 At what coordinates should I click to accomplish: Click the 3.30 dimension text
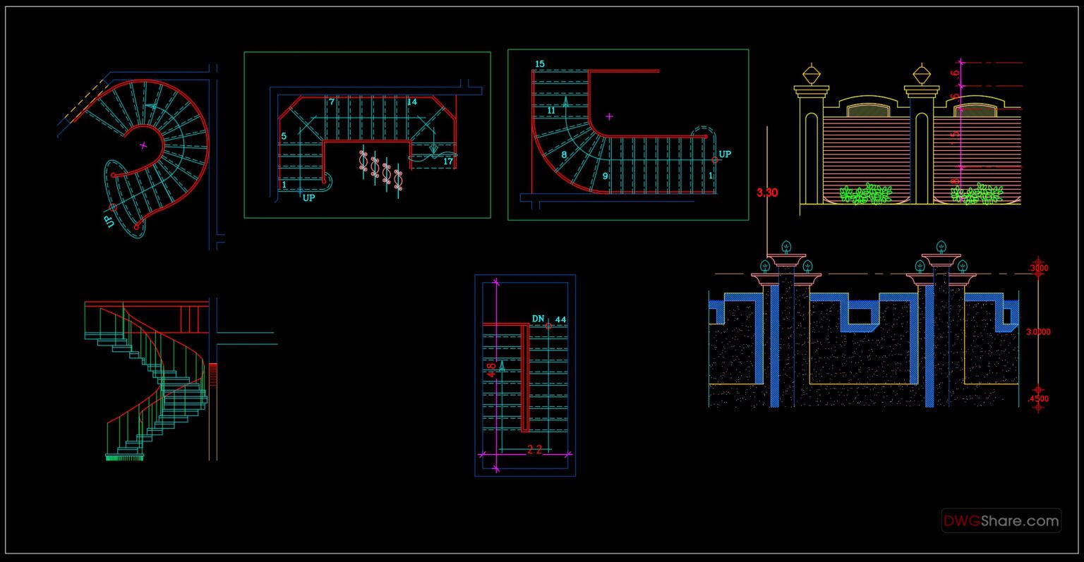pyautogui.click(x=766, y=190)
